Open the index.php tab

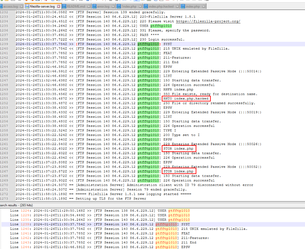pyautogui.click(x=193, y=6)
